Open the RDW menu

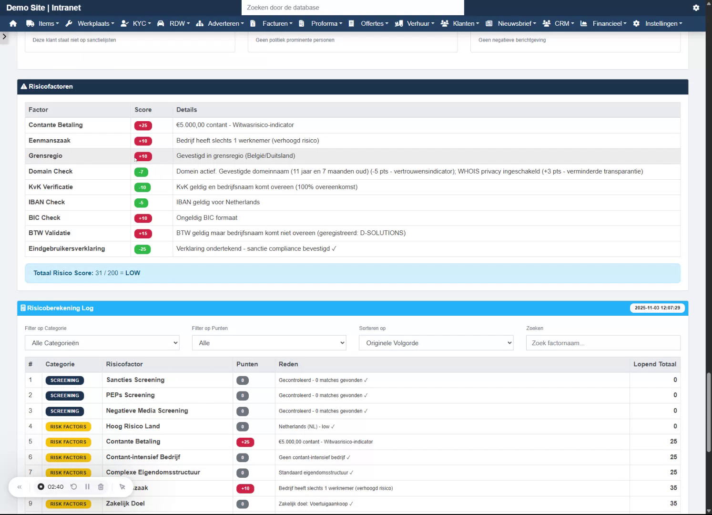(180, 23)
